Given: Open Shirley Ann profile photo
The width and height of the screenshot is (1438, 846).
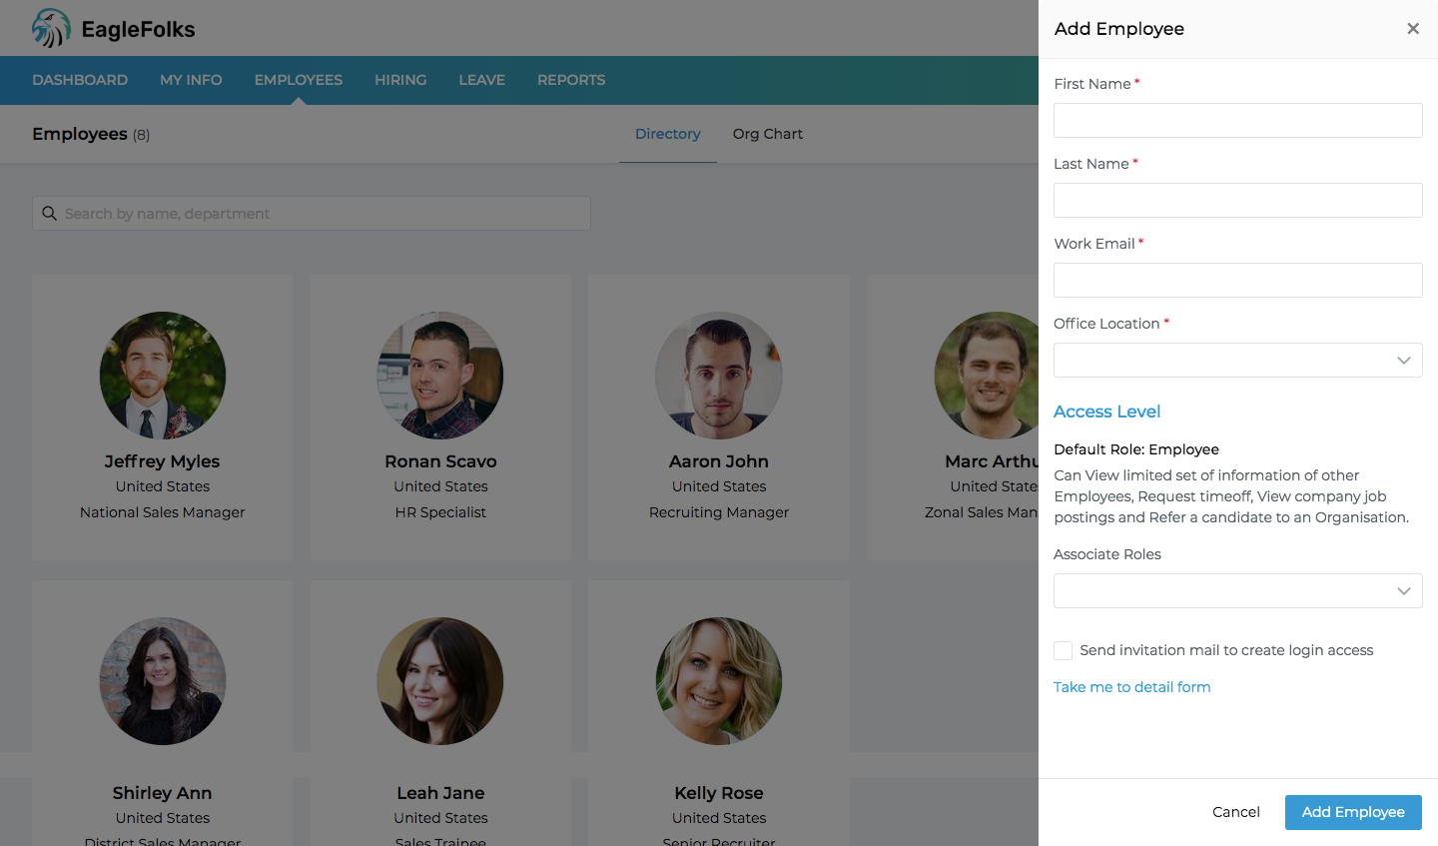Looking at the screenshot, I should click(163, 681).
